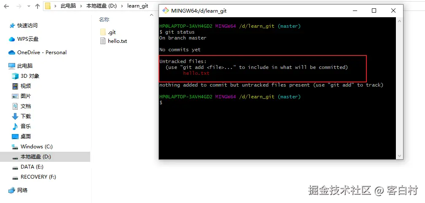Click the 桌面 desktop icon
The width and height of the screenshot is (425, 203).
click(15, 137)
